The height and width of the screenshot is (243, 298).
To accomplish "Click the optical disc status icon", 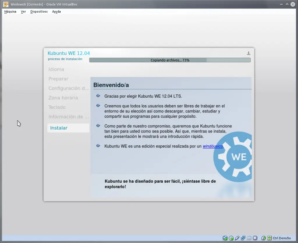I will 231,238.
